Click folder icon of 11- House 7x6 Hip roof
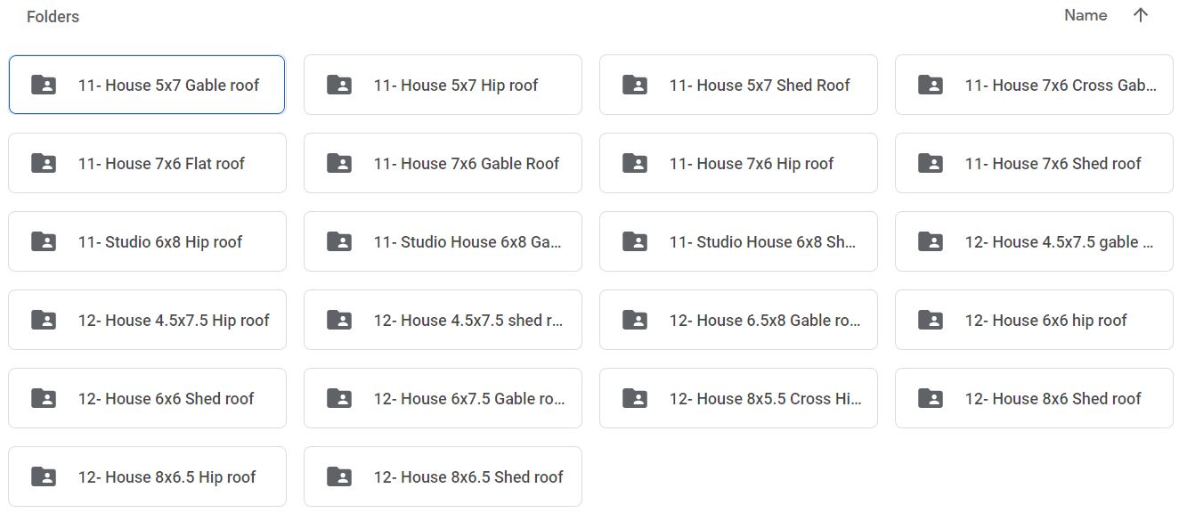The height and width of the screenshot is (521, 1187). (634, 163)
